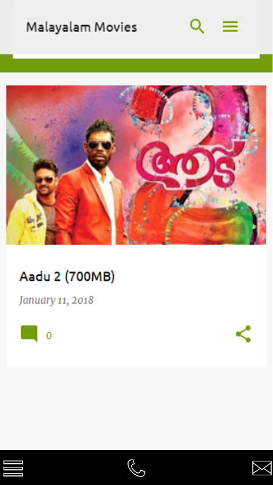Click the green comment bubble icon
This screenshot has width=273, height=485.
point(29,334)
